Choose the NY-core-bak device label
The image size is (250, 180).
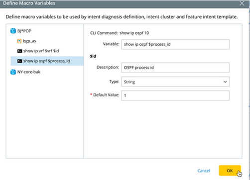point(29,72)
